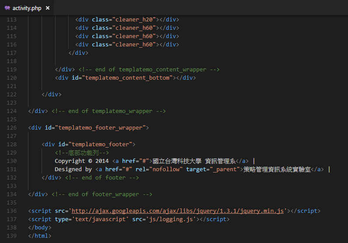
Task: Click comment "end of templatemo_content_wrapper"
Action: coord(149,69)
